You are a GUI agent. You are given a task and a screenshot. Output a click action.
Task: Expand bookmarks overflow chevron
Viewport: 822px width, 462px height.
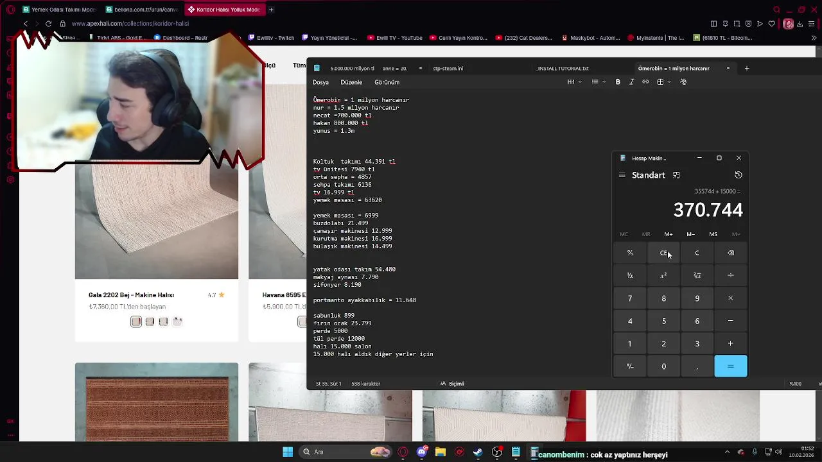tap(814, 38)
